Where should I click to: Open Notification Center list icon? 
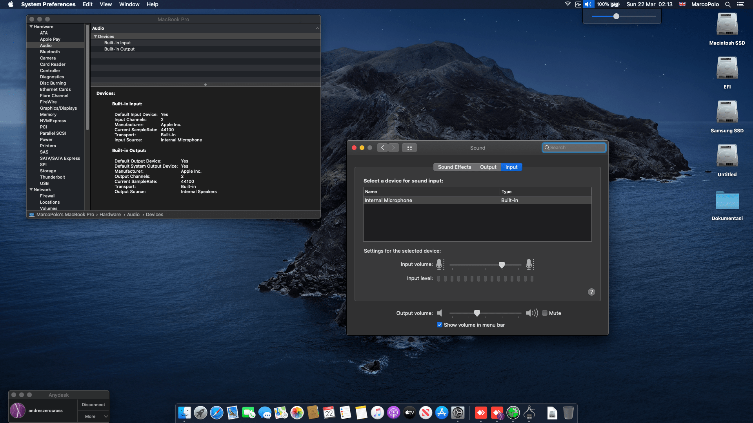point(740,4)
